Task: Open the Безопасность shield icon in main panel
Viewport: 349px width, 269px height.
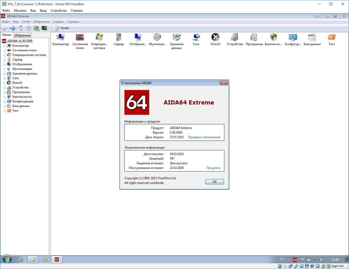Action: (x=273, y=37)
